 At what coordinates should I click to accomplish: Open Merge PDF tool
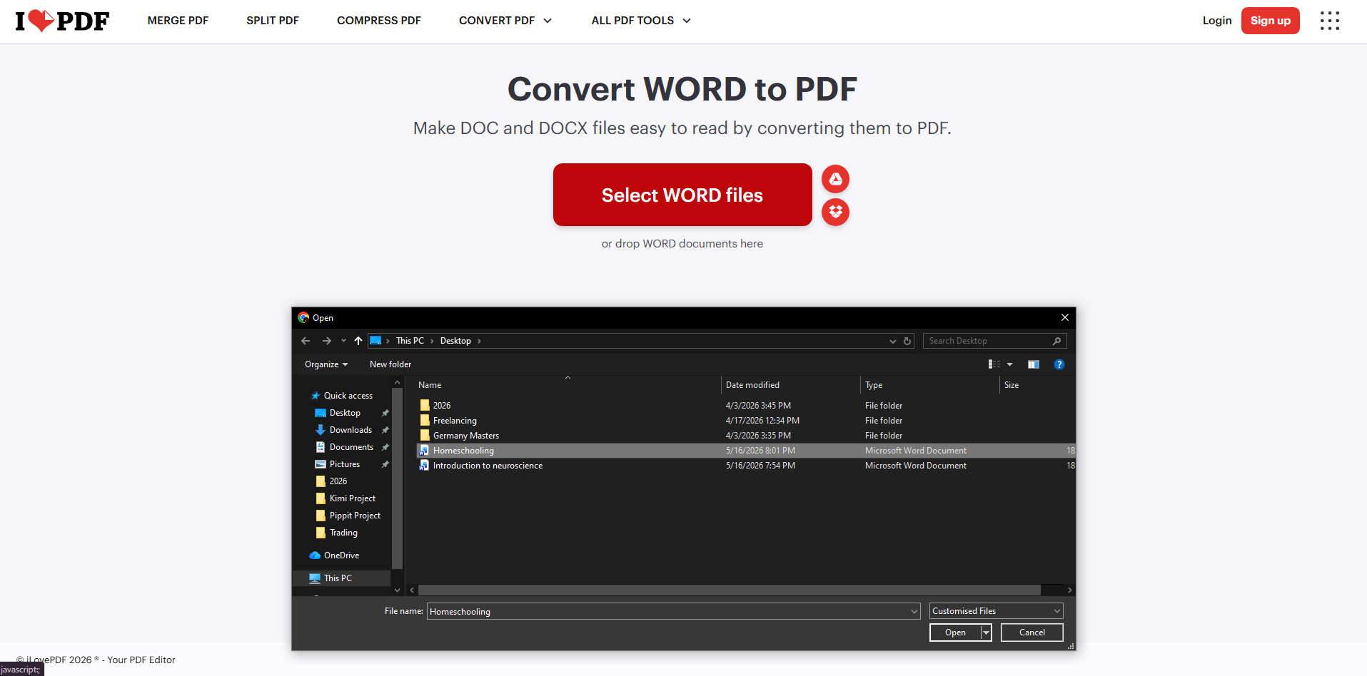[x=178, y=21]
